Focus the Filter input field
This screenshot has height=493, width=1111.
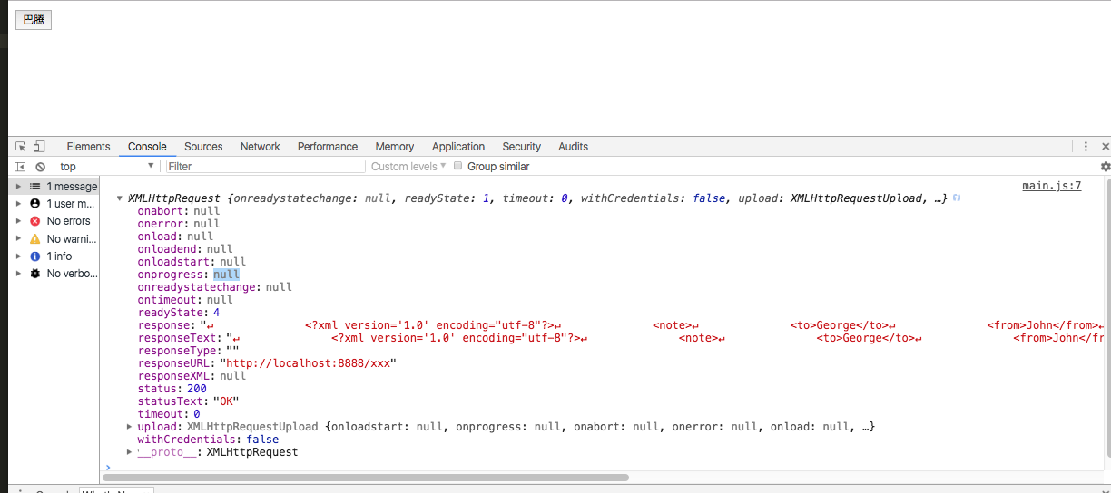tap(267, 167)
